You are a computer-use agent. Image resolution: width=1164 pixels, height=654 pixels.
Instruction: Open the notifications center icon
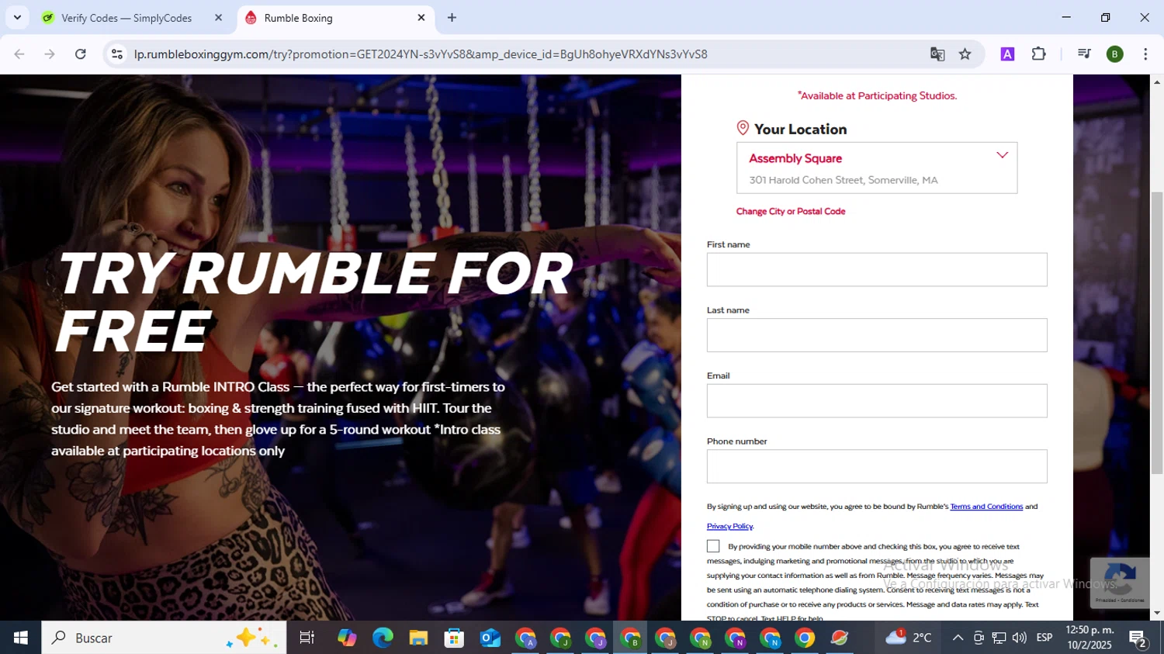point(1138,638)
